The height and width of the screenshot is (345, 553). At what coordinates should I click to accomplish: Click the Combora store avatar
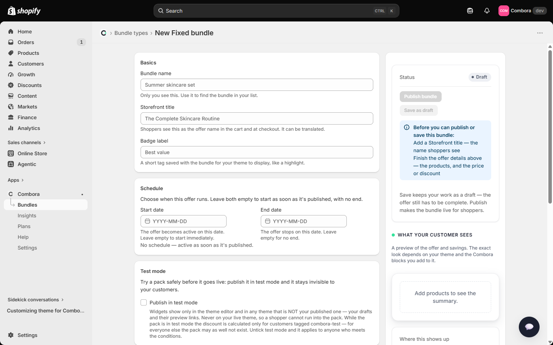[x=504, y=11]
